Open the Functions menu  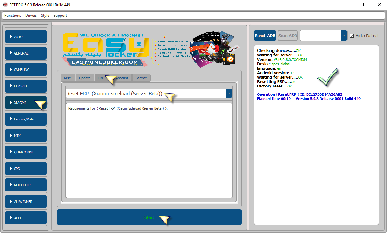pos(13,16)
